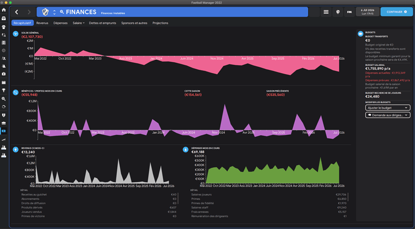This screenshot has width=415, height=229.
Task: Go back with the left arrow
Action: pos(17,11)
